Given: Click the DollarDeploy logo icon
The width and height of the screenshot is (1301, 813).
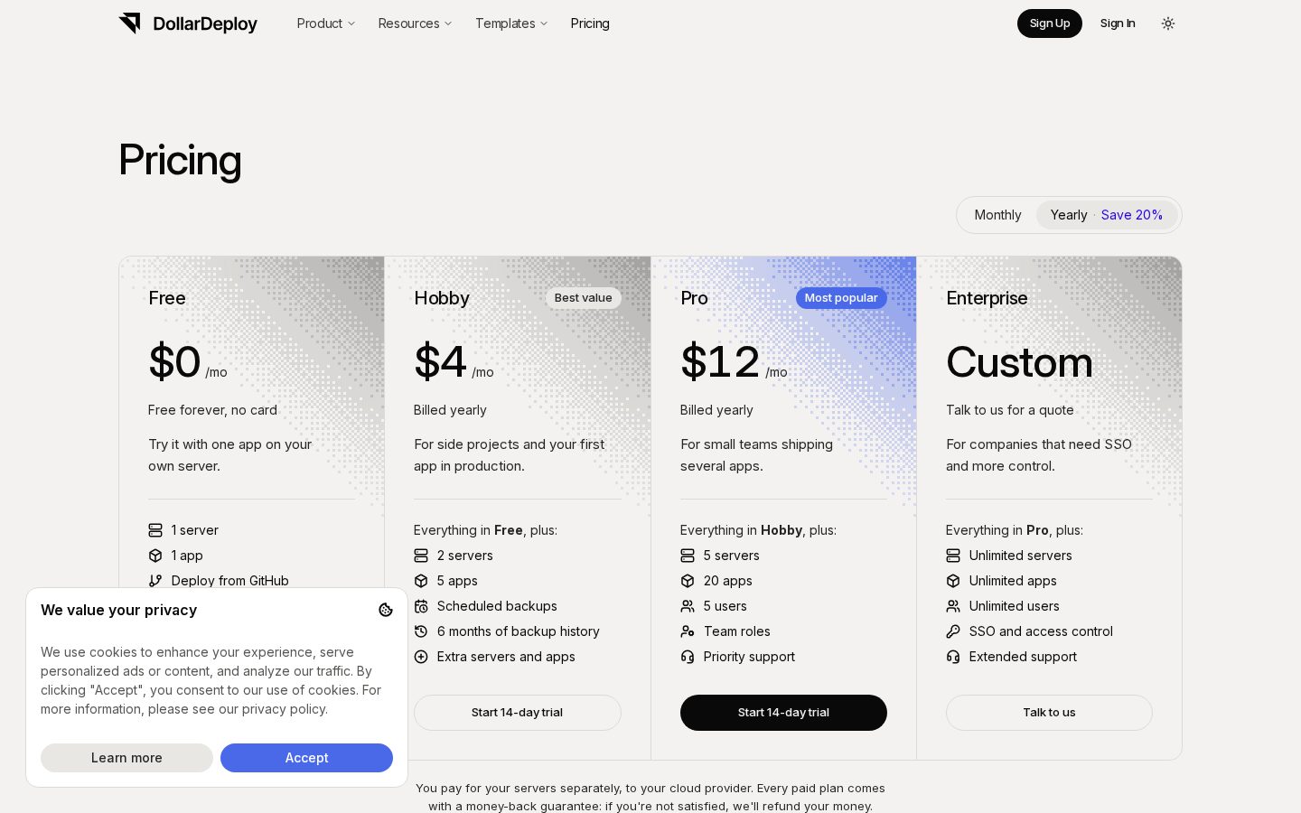Looking at the screenshot, I should point(130,23).
